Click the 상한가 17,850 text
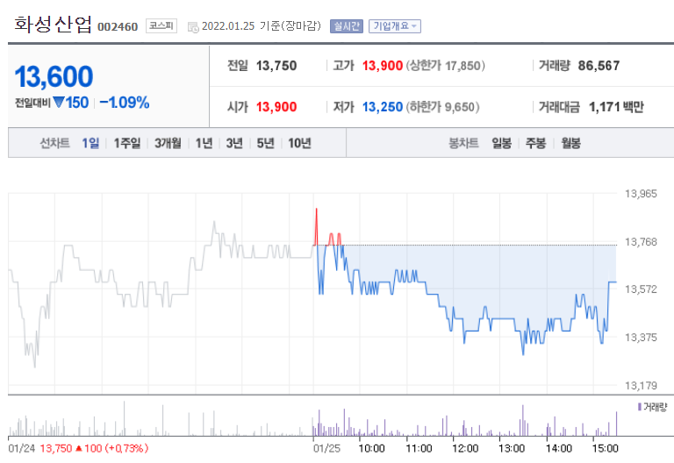 point(446,66)
